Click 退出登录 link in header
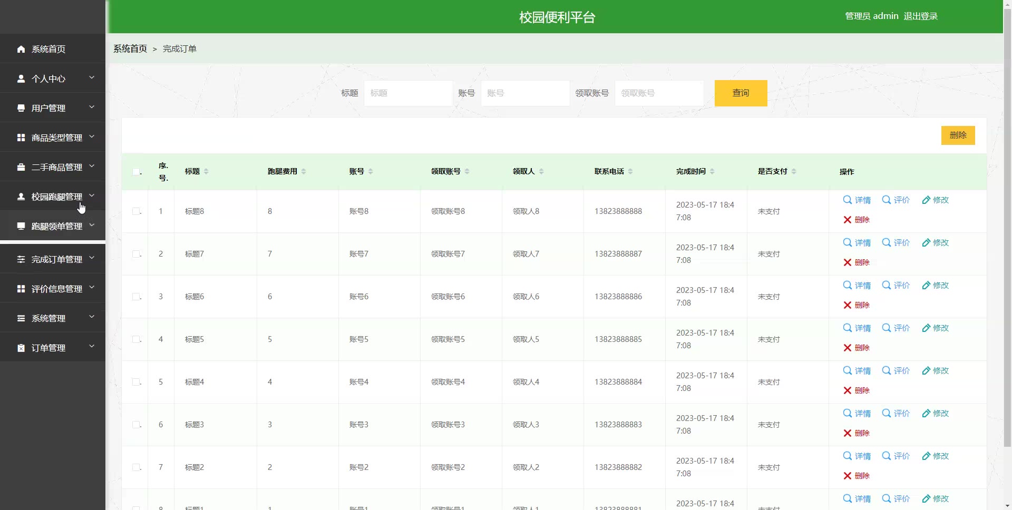1012x510 pixels. tap(920, 16)
